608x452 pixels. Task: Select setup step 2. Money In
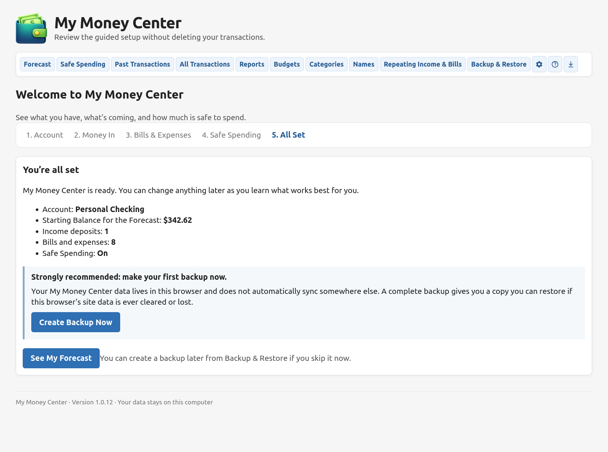[x=95, y=135]
